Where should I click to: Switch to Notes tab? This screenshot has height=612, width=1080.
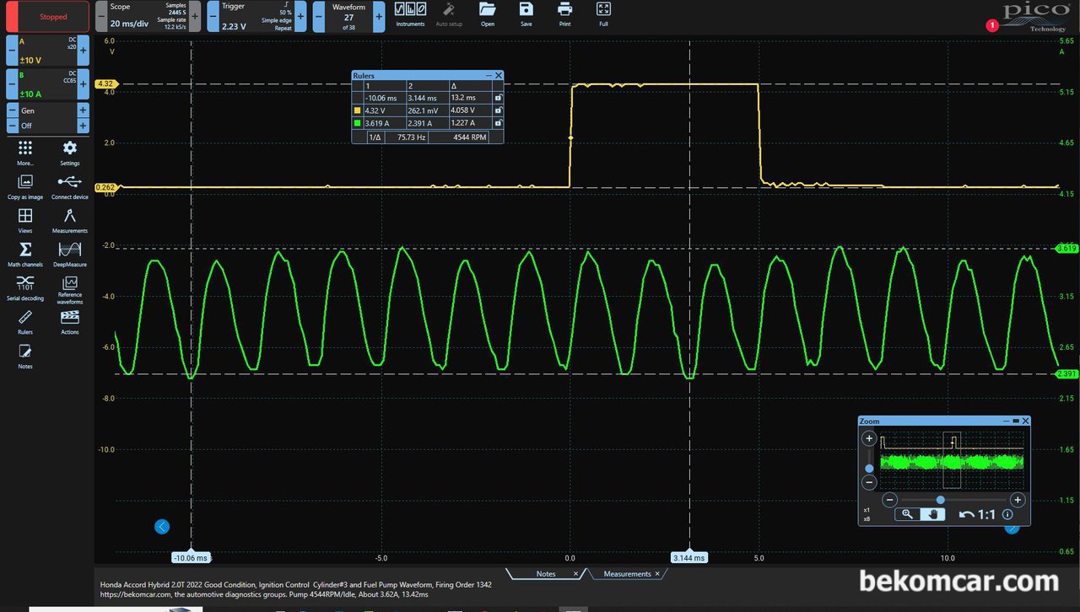click(x=546, y=574)
